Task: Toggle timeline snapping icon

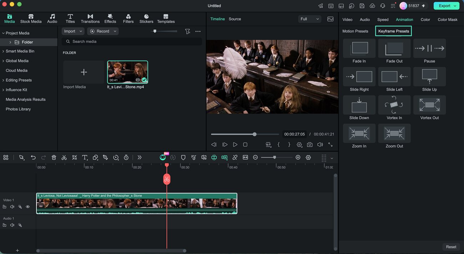Action: [x=214, y=157]
